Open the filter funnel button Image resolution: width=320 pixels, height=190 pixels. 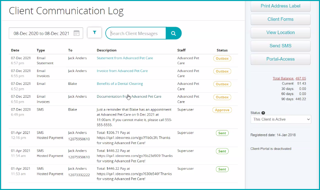(x=95, y=33)
